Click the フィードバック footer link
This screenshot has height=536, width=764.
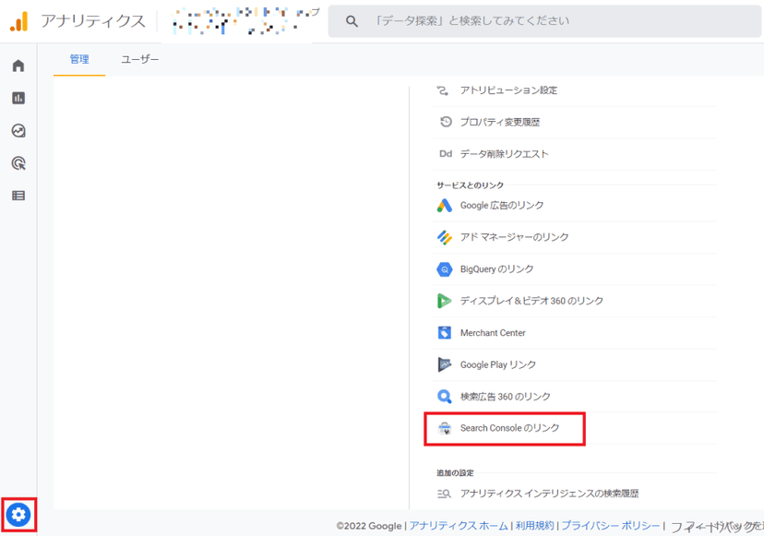[x=717, y=527]
